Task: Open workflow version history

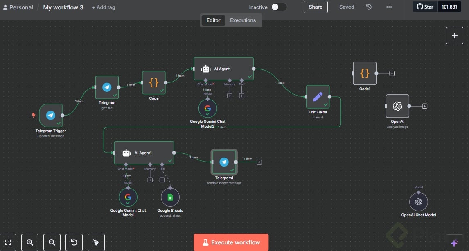Action: tap(368, 7)
